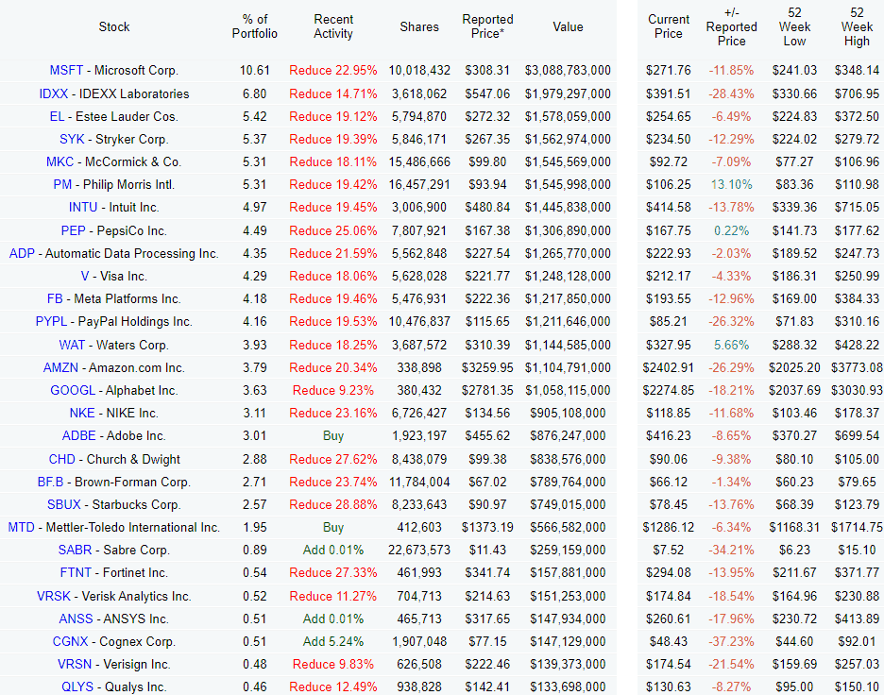Sort by the Stock column header
Screen dimensions: 884x695
[x=114, y=26]
